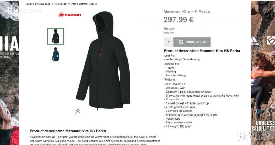
Task: Select the black jacket thumbnail
Action: (x=55, y=36)
